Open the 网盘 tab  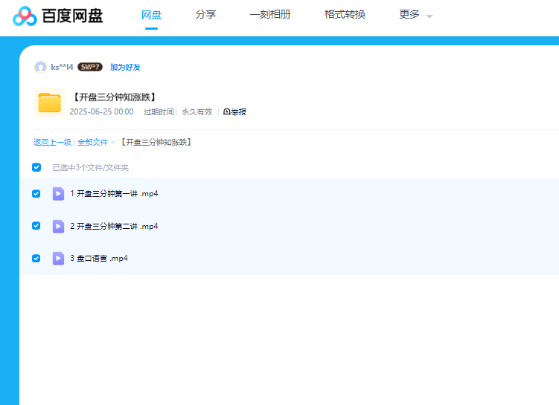pos(151,15)
